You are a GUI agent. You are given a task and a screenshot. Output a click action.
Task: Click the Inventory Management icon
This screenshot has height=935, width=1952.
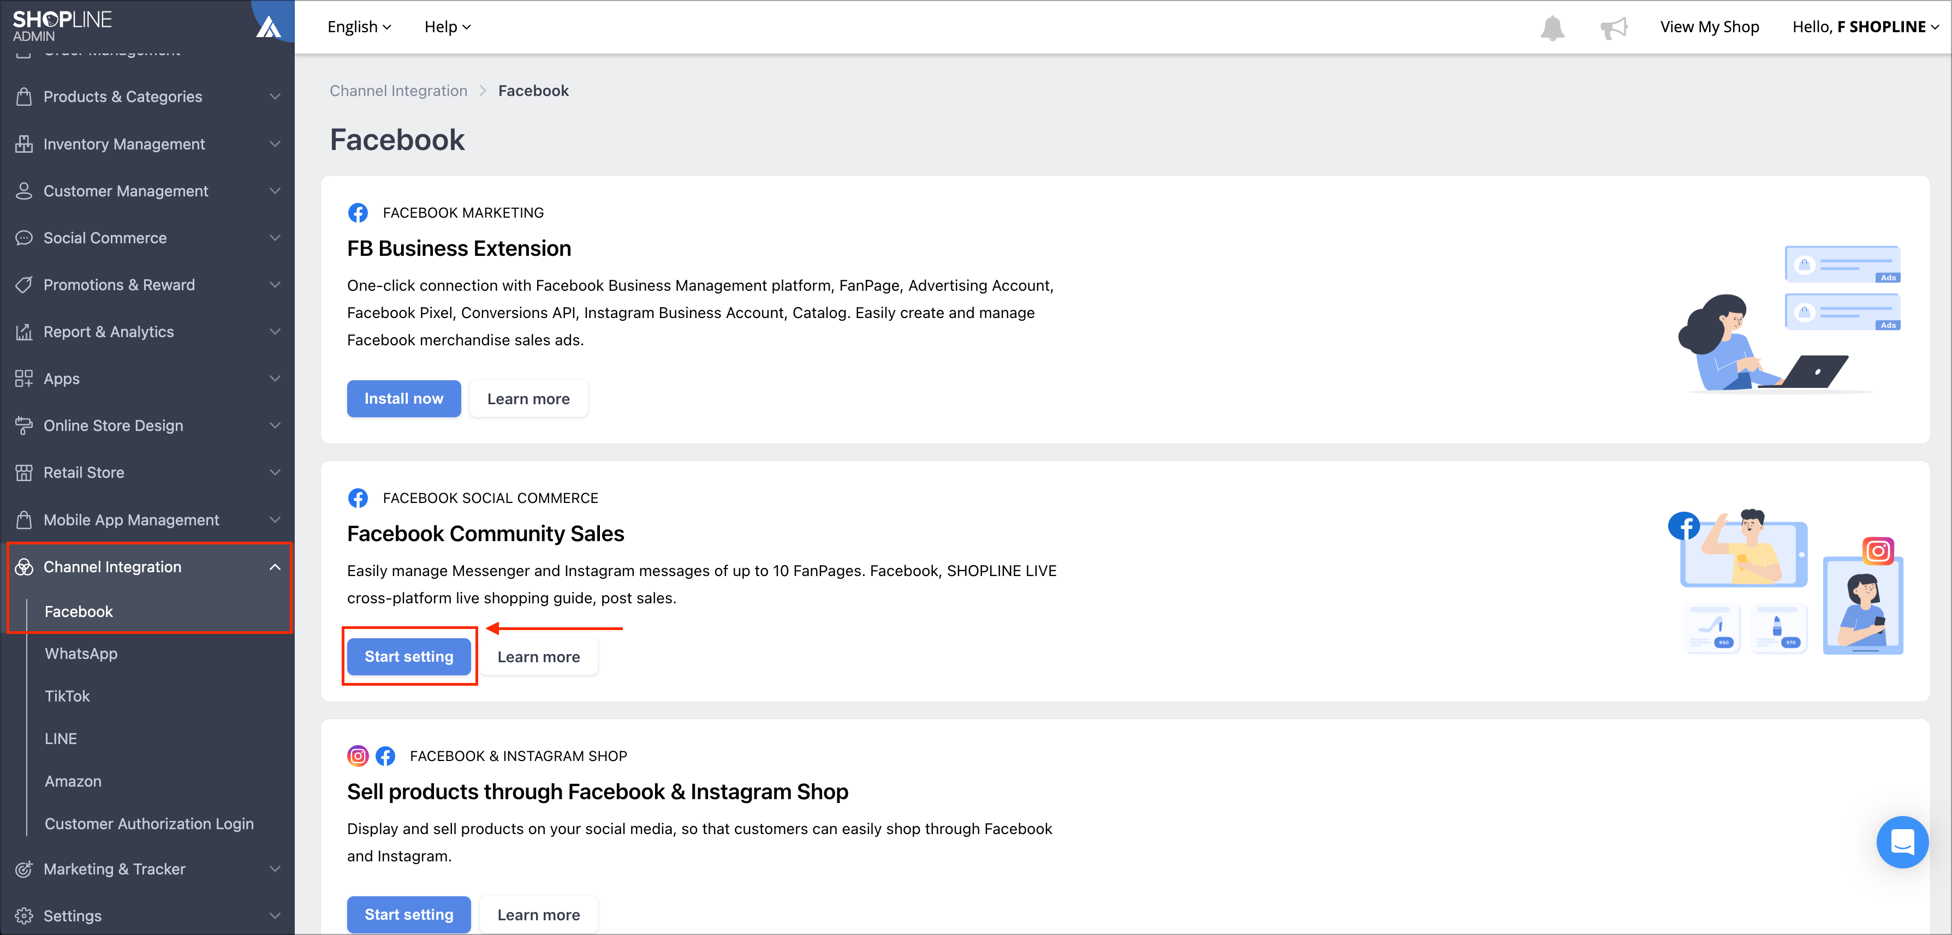[x=24, y=144]
